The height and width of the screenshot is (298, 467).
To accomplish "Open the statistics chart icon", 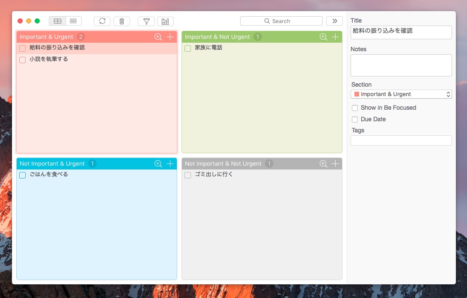I will tap(165, 21).
